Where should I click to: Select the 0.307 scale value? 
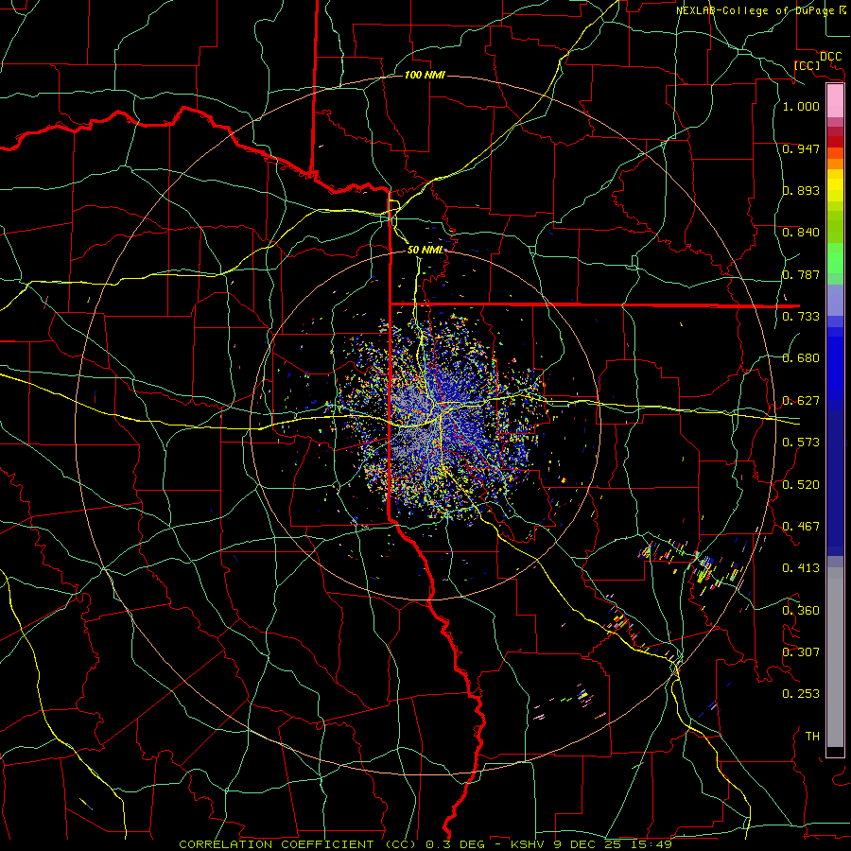(801, 652)
